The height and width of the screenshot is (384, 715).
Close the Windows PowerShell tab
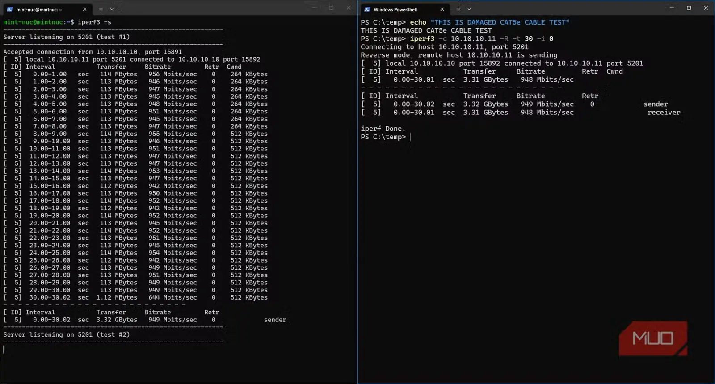pyautogui.click(x=442, y=9)
